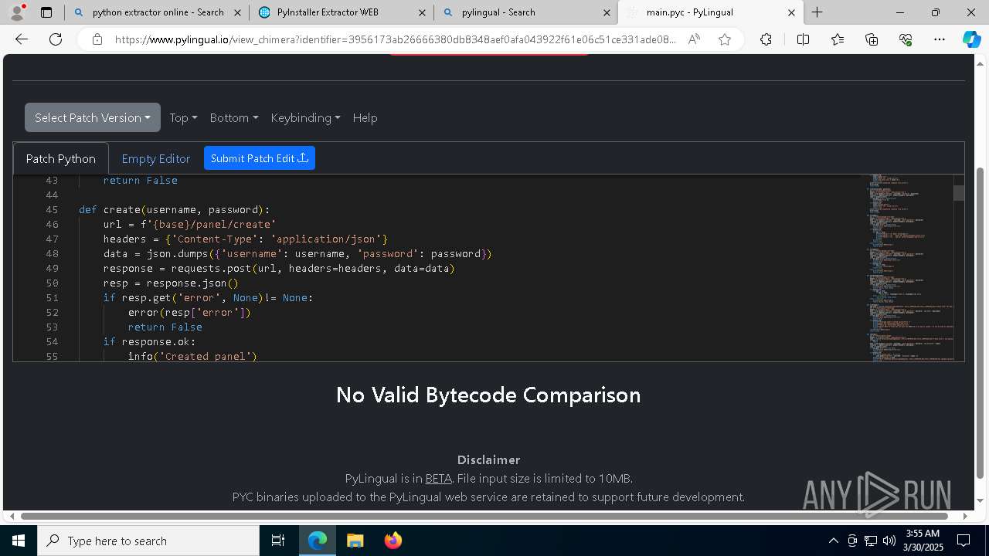Switch to python extractor online tab

pyautogui.click(x=156, y=12)
